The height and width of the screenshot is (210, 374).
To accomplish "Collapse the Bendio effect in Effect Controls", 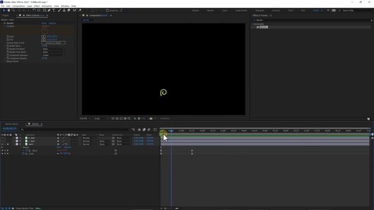I will [2, 23].
